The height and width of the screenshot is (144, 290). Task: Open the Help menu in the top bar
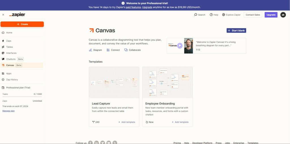point(214,15)
